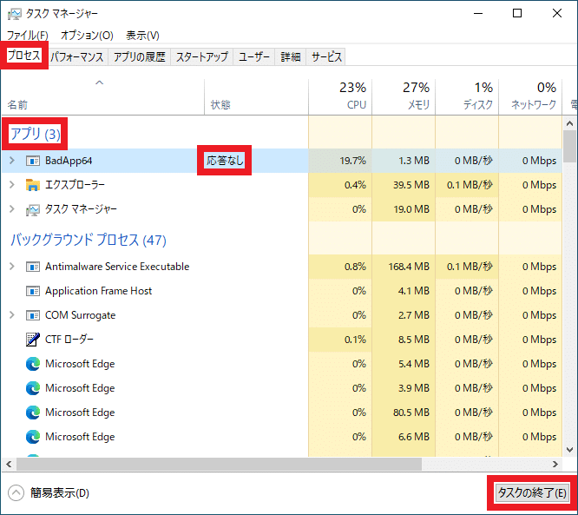Switch to the アプリの履歴 tab
This screenshot has height=515, width=578.
pyautogui.click(x=140, y=57)
